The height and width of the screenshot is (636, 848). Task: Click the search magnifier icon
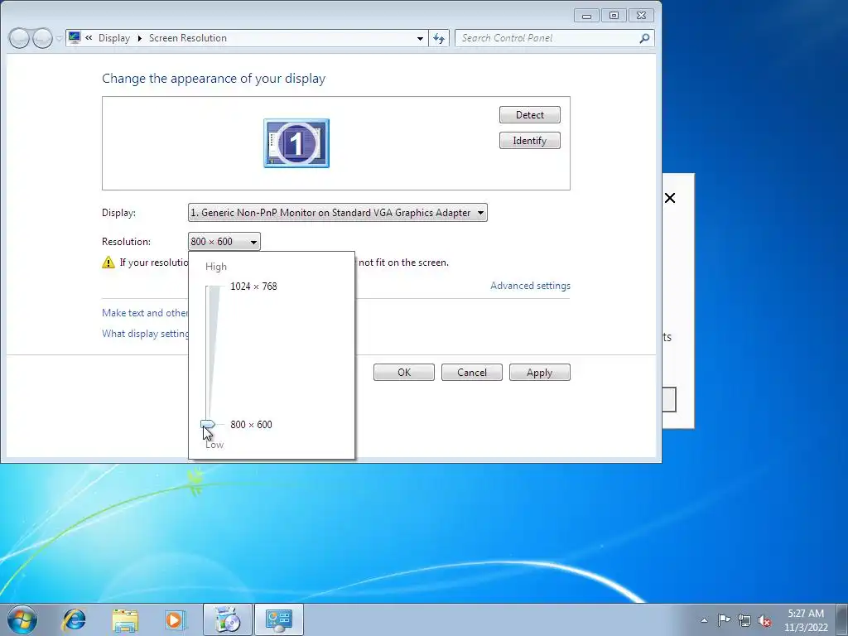644,38
